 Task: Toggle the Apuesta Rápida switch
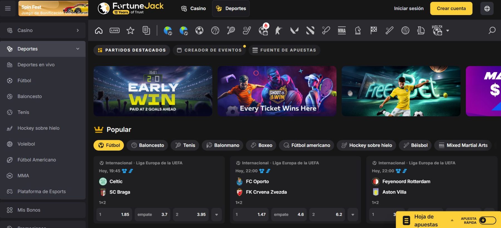(x=487, y=220)
